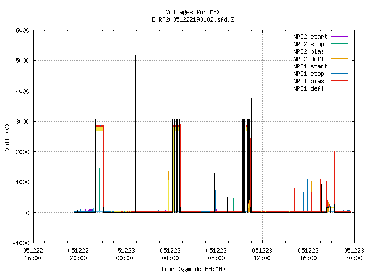Screen dimensions: 365x274
Task: Click the y-axis tick label 2000
Action: click(x=22, y=152)
